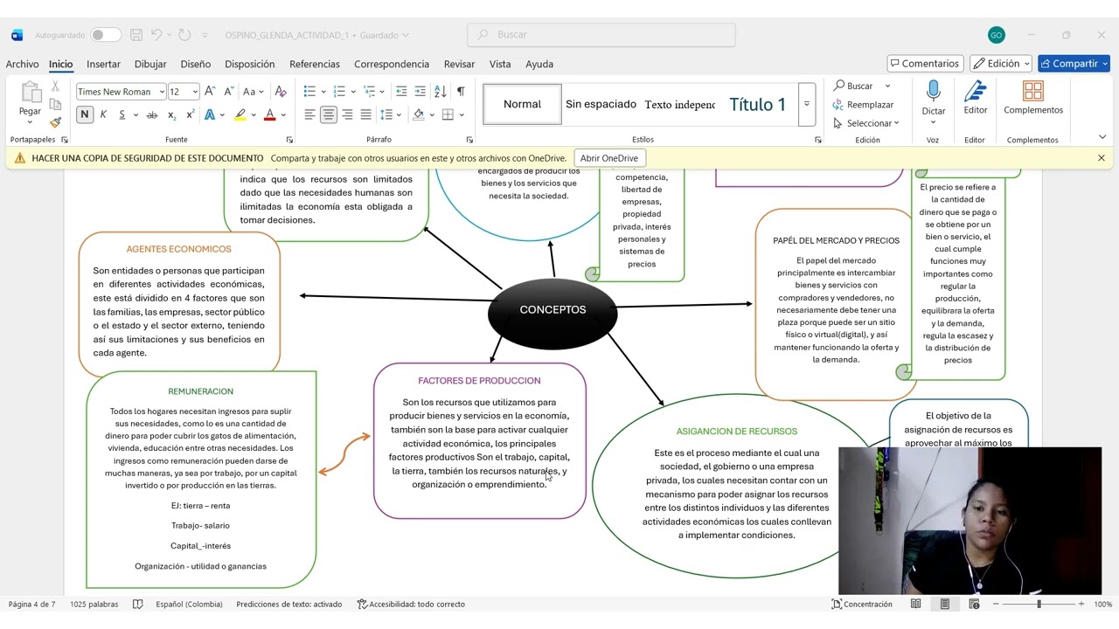1119x629 pixels.
Task: Align text to the left
Action: tap(309, 114)
